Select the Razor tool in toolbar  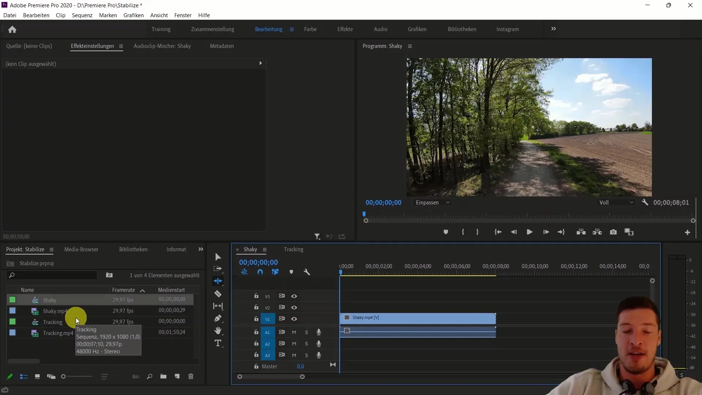(218, 293)
